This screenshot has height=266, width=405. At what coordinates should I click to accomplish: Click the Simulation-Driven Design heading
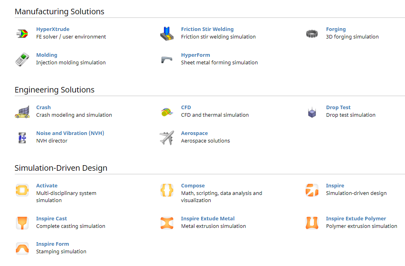click(x=61, y=168)
